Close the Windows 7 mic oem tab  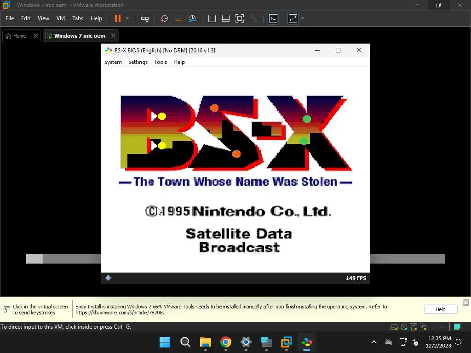point(113,36)
